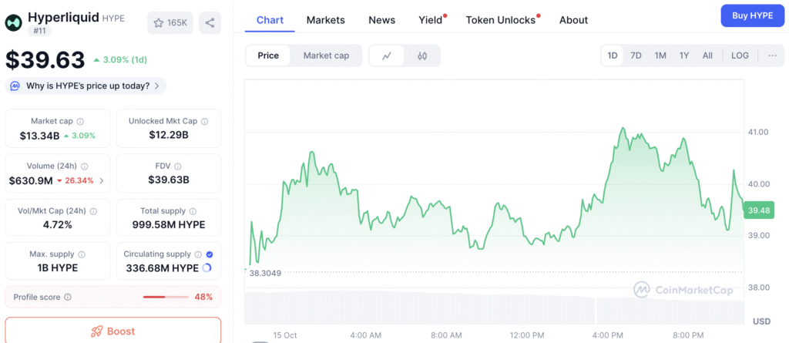Screen dimensions: 789x343
Task: Select the line chart view icon
Action: click(x=386, y=55)
